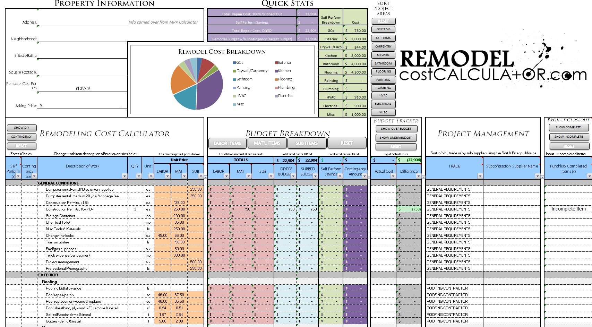Click the GC ITEMS sort button

pos(383,29)
